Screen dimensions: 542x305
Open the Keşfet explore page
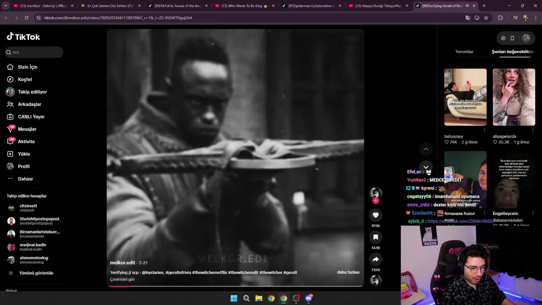tap(25, 79)
